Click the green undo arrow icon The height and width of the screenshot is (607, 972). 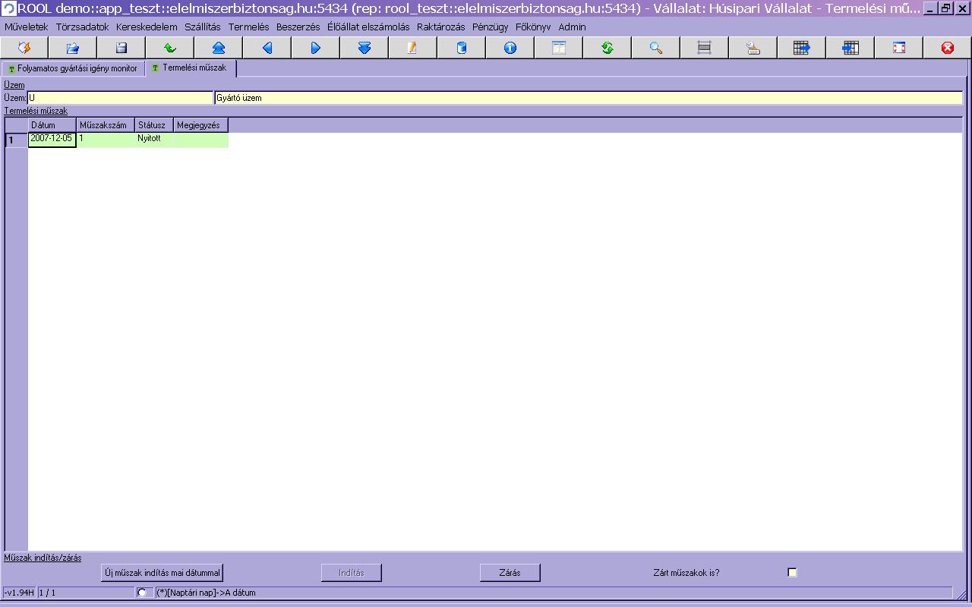[170, 48]
